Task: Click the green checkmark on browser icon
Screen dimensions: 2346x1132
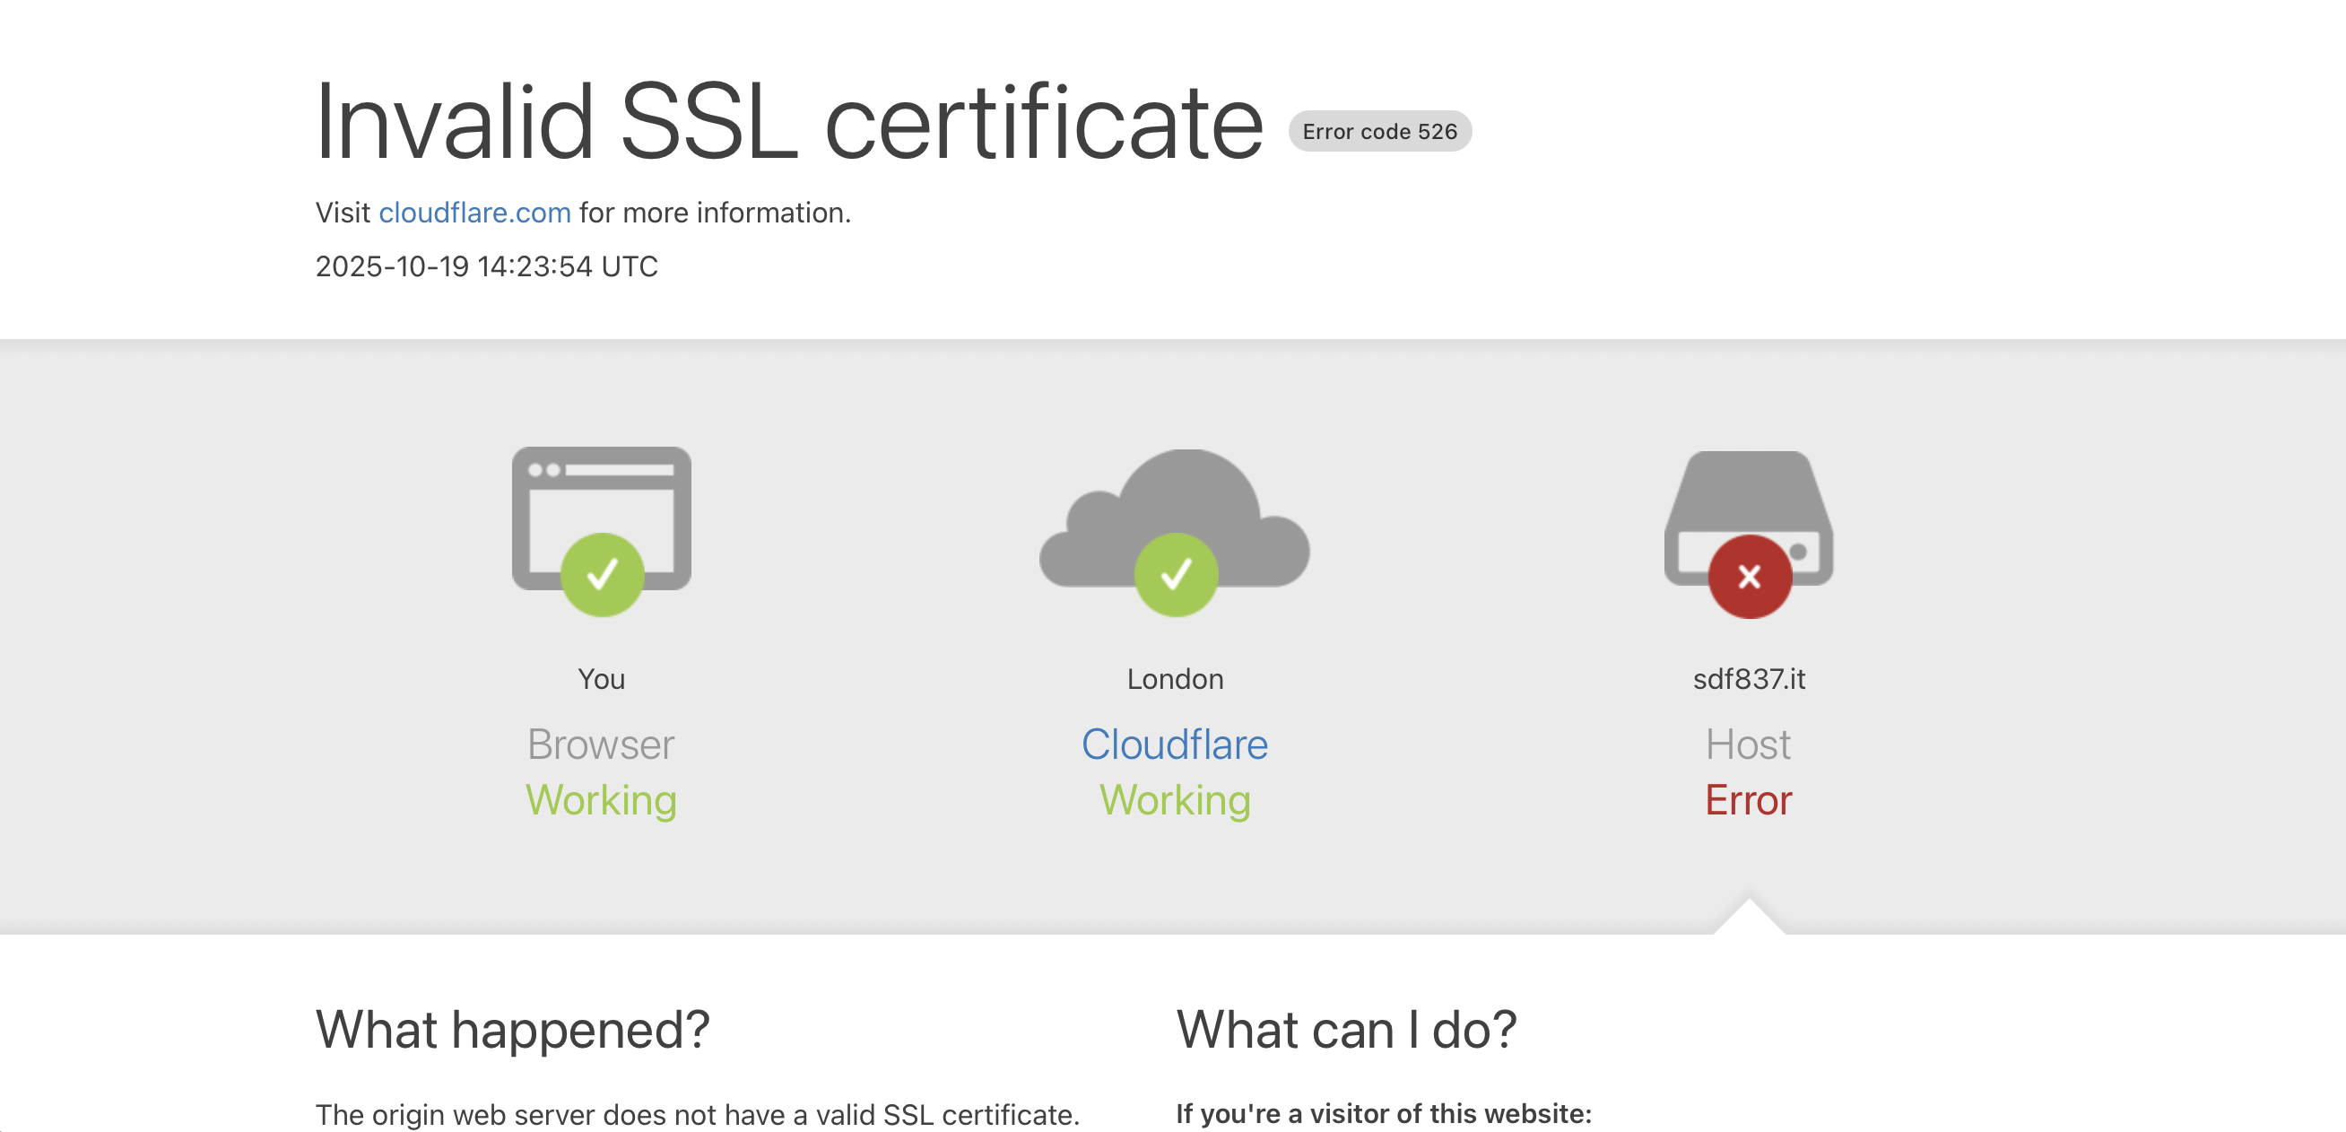Action: pos(602,575)
